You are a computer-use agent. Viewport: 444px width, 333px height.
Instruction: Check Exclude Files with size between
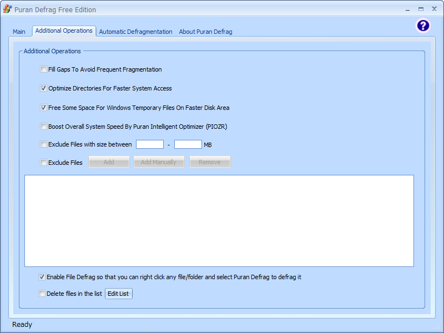coord(43,144)
